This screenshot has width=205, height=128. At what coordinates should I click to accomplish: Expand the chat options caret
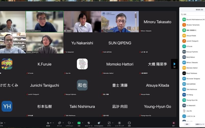(x=63, y=123)
